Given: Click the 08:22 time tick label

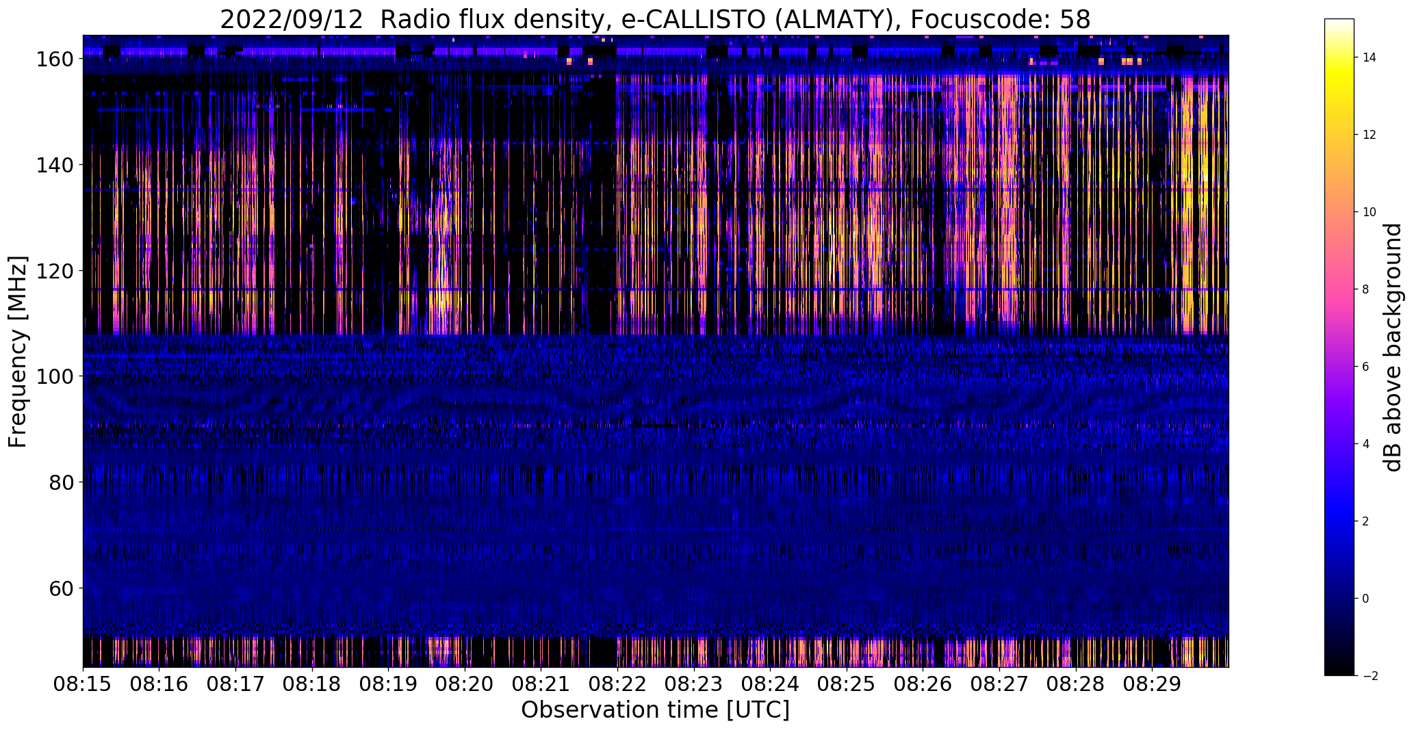Looking at the screenshot, I should click(617, 683).
